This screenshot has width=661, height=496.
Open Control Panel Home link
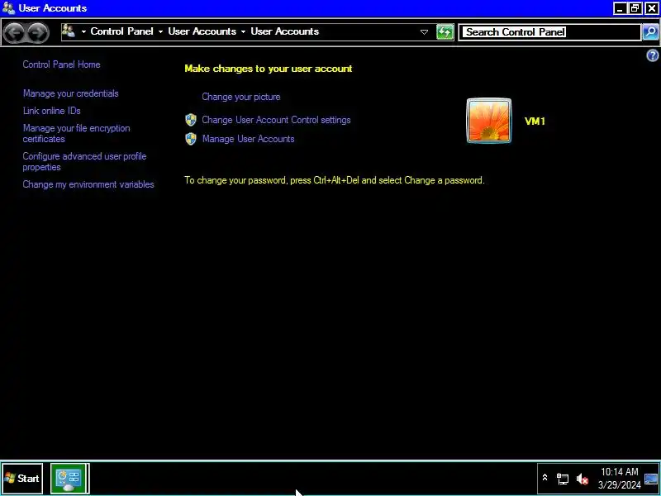(61, 64)
